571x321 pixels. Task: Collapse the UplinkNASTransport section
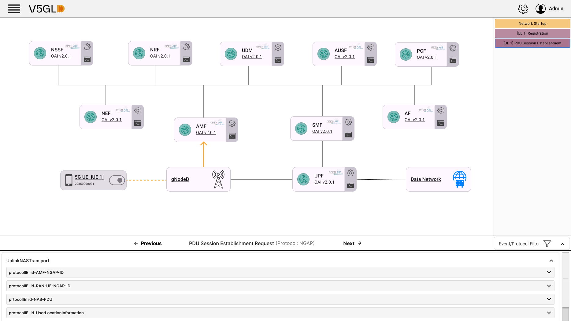point(551,261)
